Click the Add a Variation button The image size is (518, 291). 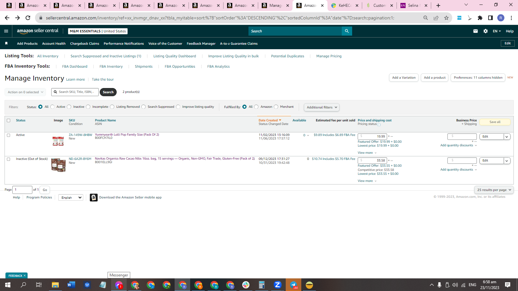click(x=404, y=78)
